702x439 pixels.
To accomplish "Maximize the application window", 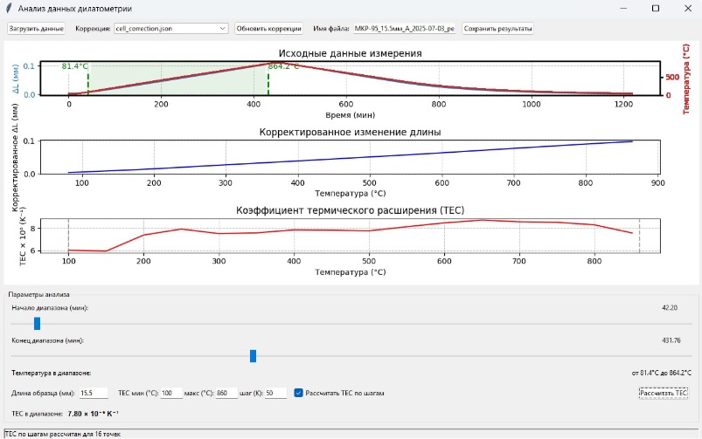I will [656, 8].
